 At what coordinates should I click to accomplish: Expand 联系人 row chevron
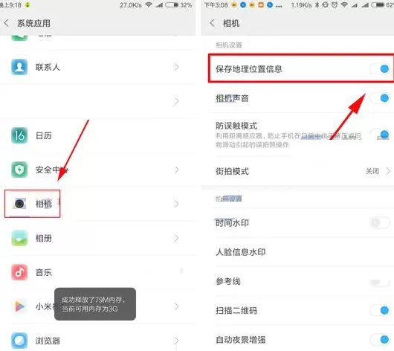click(177, 67)
